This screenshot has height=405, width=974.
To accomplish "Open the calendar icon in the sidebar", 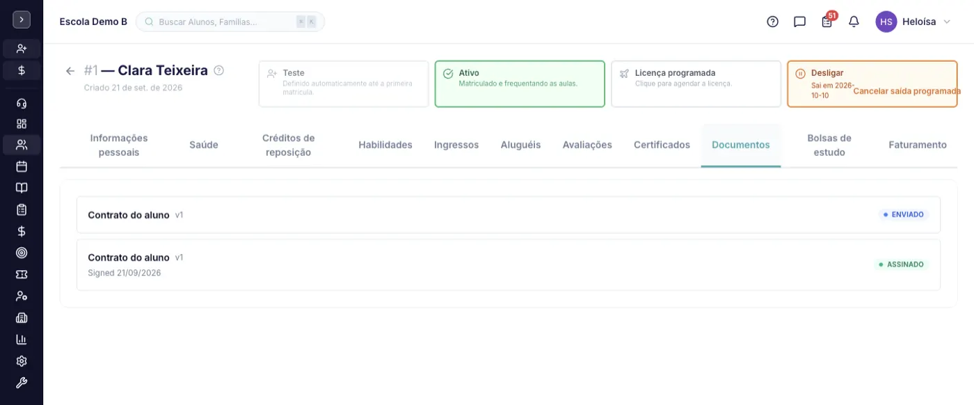I will pyautogui.click(x=22, y=166).
